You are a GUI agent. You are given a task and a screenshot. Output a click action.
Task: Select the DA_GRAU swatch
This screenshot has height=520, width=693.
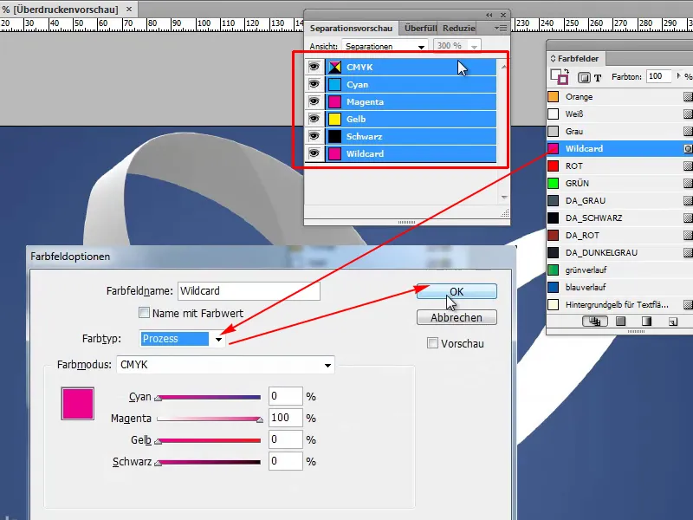(x=619, y=200)
